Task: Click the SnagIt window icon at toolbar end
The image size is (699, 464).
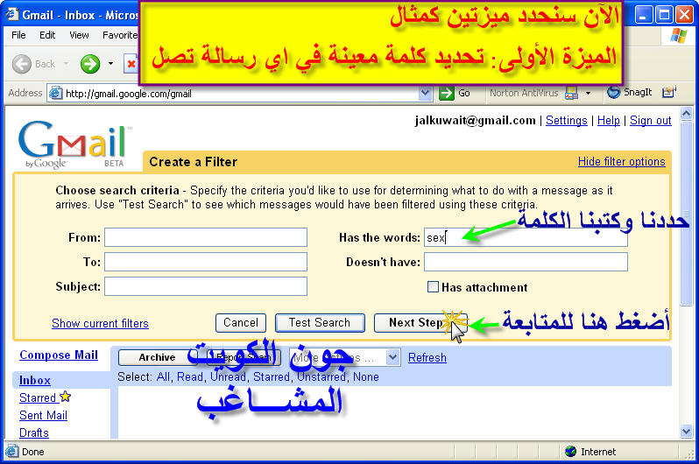Action: pyautogui.click(x=669, y=92)
